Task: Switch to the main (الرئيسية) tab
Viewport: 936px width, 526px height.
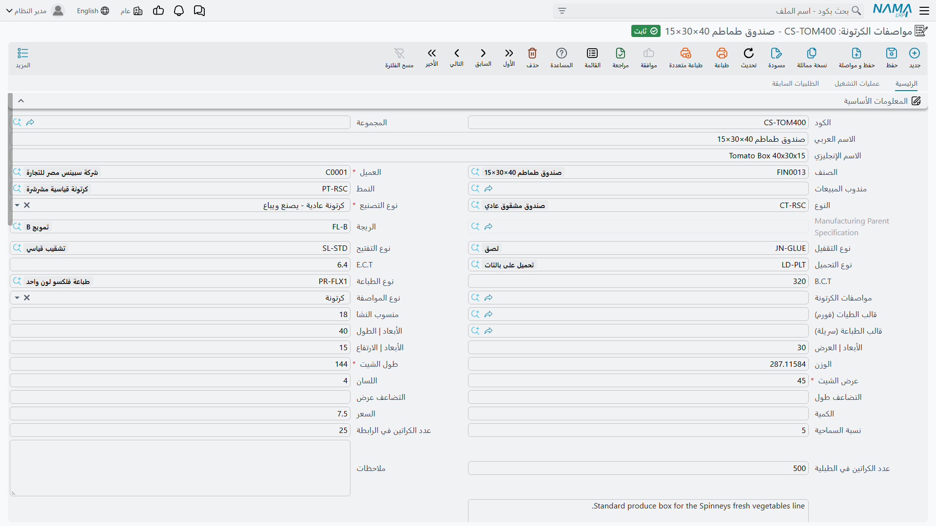Action: click(x=906, y=84)
